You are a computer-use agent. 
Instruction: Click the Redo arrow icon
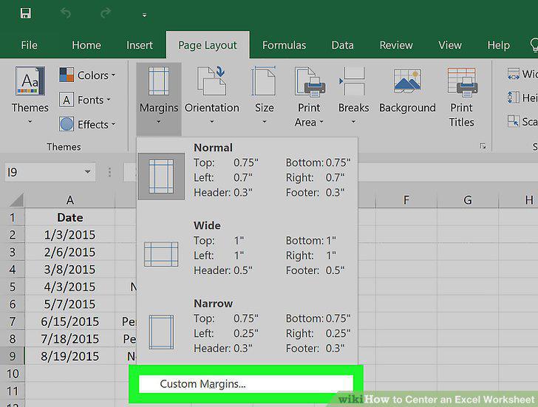(x=106, y=13)
